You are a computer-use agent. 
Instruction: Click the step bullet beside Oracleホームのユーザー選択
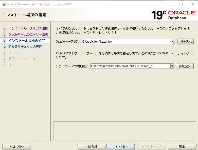click(4, 35)
